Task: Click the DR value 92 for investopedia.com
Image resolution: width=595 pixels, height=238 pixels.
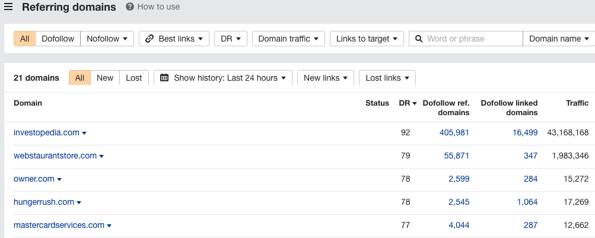Action: [x=406, y=132]
